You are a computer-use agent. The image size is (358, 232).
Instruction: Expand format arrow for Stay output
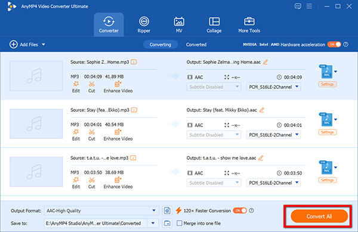coord(335,119)
